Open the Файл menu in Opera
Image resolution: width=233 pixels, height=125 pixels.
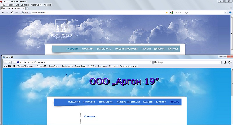(x=3, y=5)
